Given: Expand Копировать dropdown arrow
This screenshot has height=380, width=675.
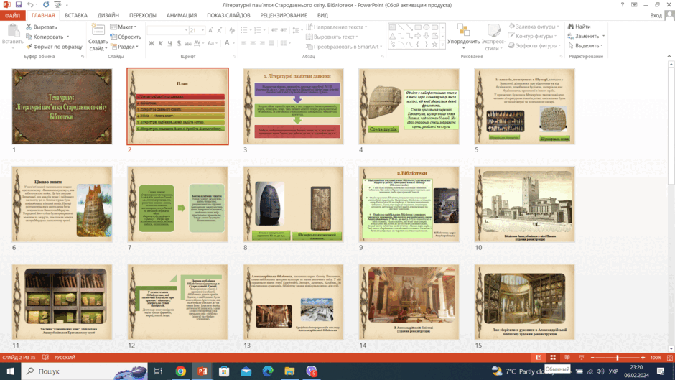Looking at the screenshot, I should click(67, 37).
